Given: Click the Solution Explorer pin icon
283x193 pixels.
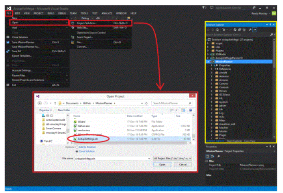Looking at the screenshot, I should point(270,25).
